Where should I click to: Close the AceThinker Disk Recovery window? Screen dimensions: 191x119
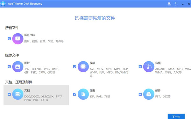[x=189, y=4]
